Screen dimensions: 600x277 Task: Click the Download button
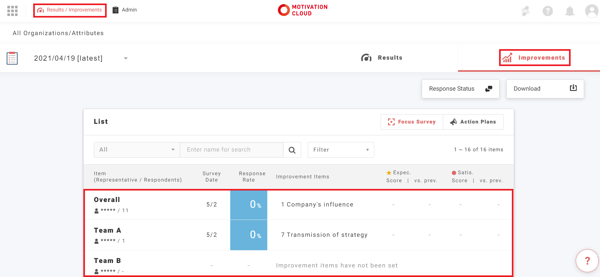pos(545,89)
